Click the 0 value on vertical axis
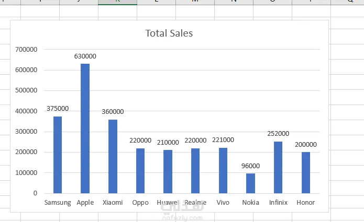 [x=35, y=193]
